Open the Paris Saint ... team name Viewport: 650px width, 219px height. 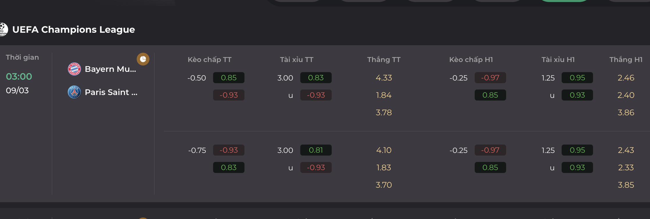pyautogui.click(x=111, y=92)
